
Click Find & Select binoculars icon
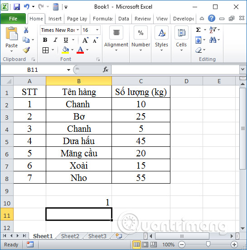(x=213, y=40)
